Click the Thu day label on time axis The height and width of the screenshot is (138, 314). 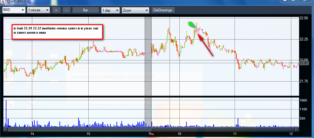(x=151, y=134)
